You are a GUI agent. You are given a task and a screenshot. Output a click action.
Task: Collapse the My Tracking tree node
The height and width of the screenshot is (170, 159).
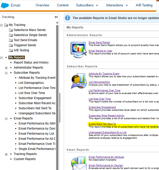point(2,25)
